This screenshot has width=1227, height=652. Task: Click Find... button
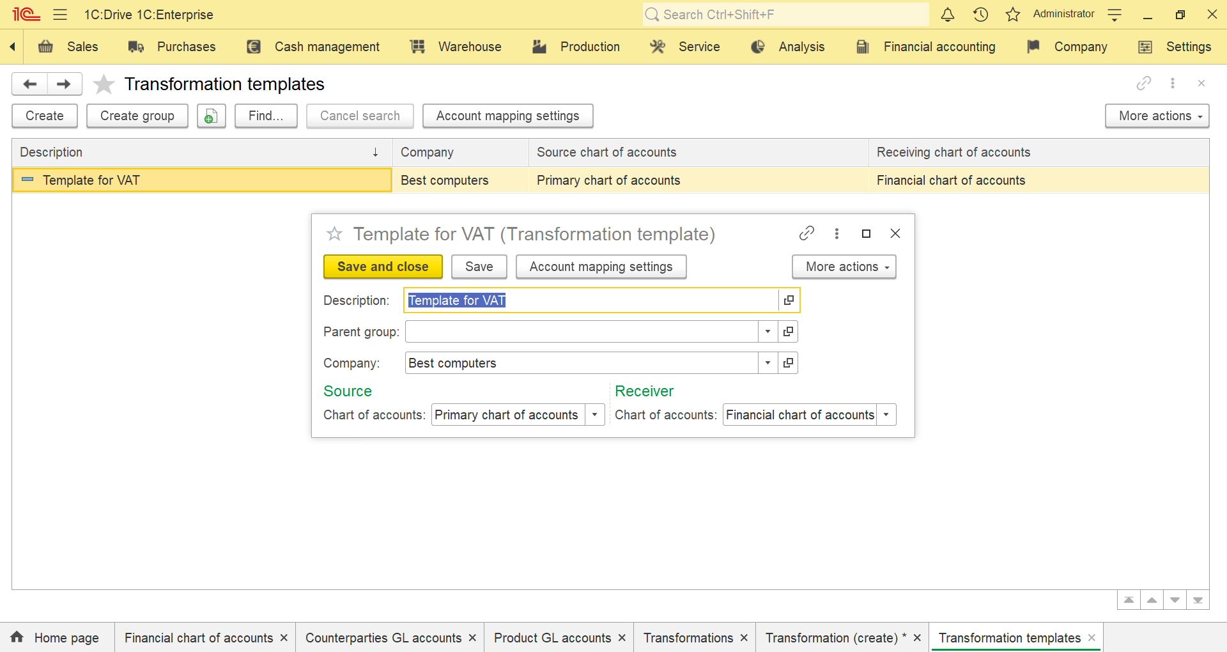click(x=266, y=116)
